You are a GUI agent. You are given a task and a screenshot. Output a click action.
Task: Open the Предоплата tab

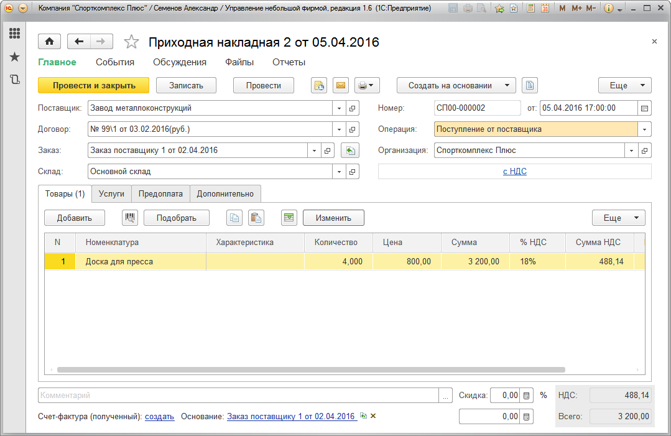coord(160,194)
